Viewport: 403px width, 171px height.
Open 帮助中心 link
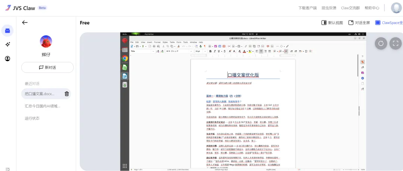(372, 8)
